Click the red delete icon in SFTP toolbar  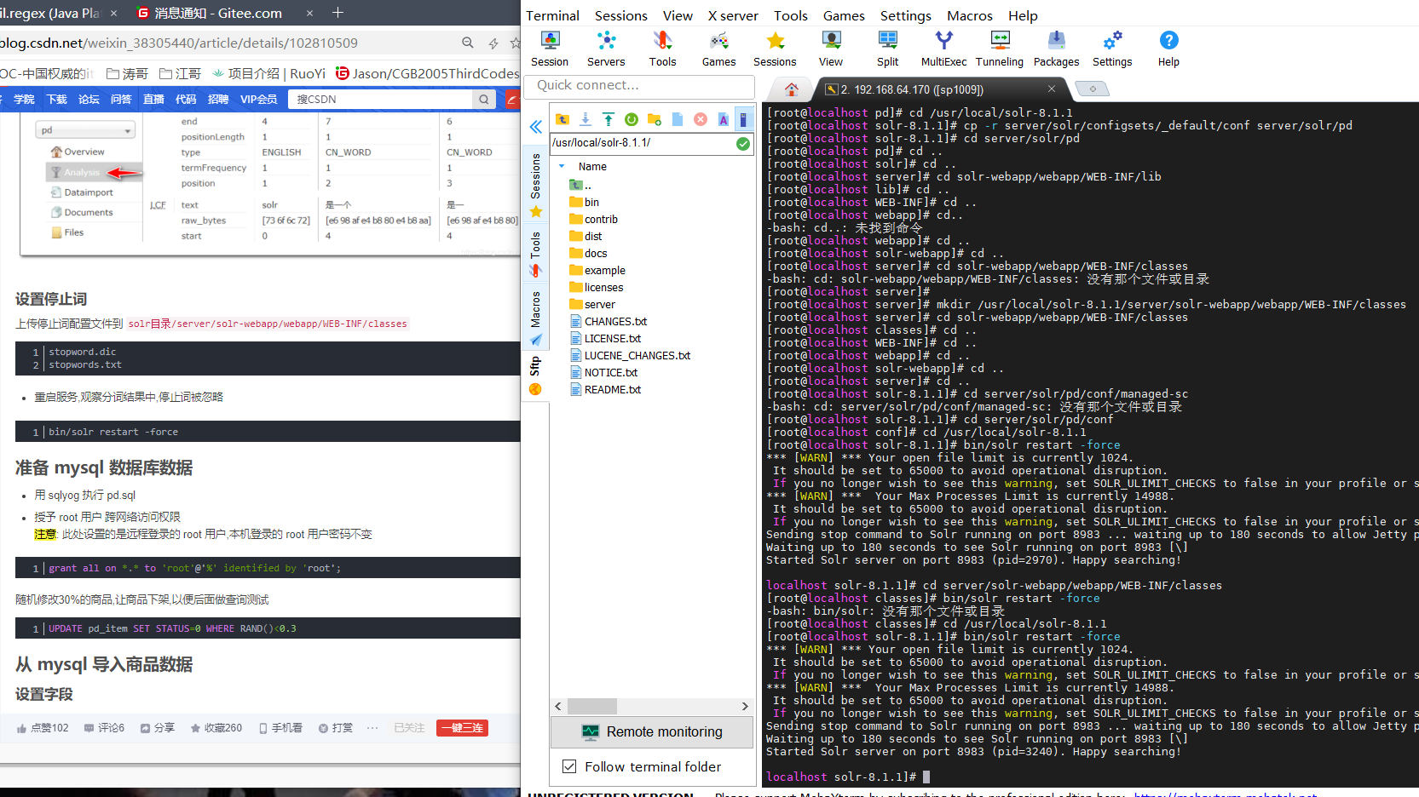(x=701, y=119)
